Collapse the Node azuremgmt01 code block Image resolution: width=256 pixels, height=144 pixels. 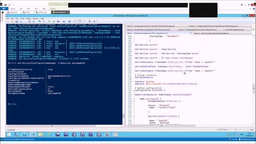pos(134,99)
